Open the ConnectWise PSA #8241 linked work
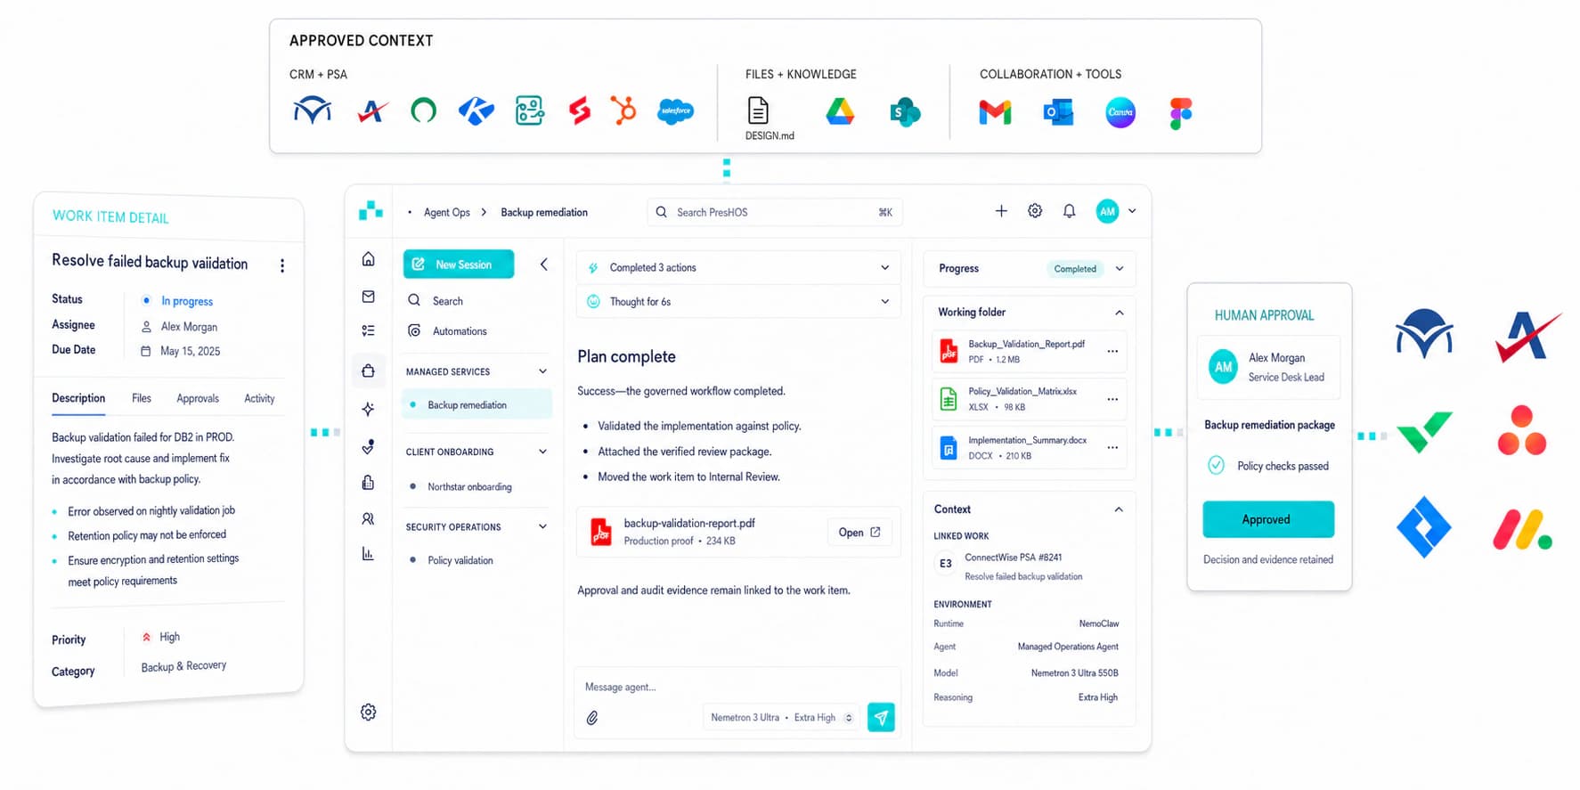The height and width of the screenshot is (790, 1580). (1014, 558)
